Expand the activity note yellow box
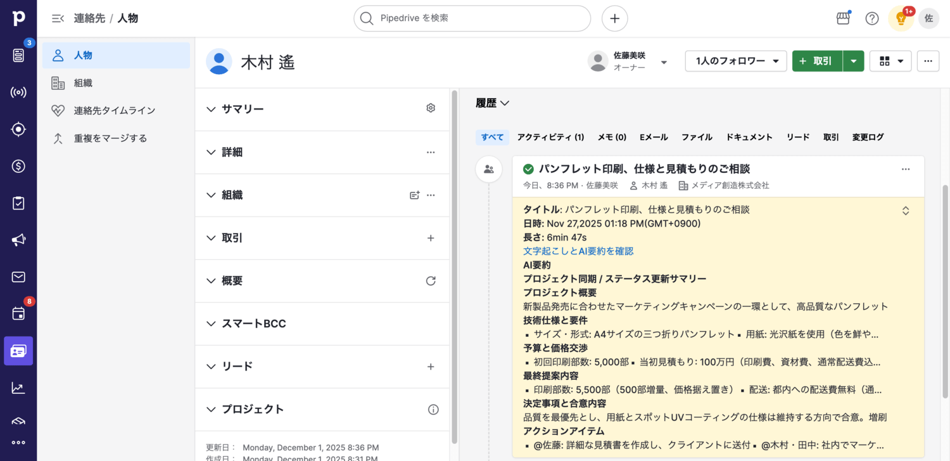The width and height of the screenshot is (950, 461). 906,211
